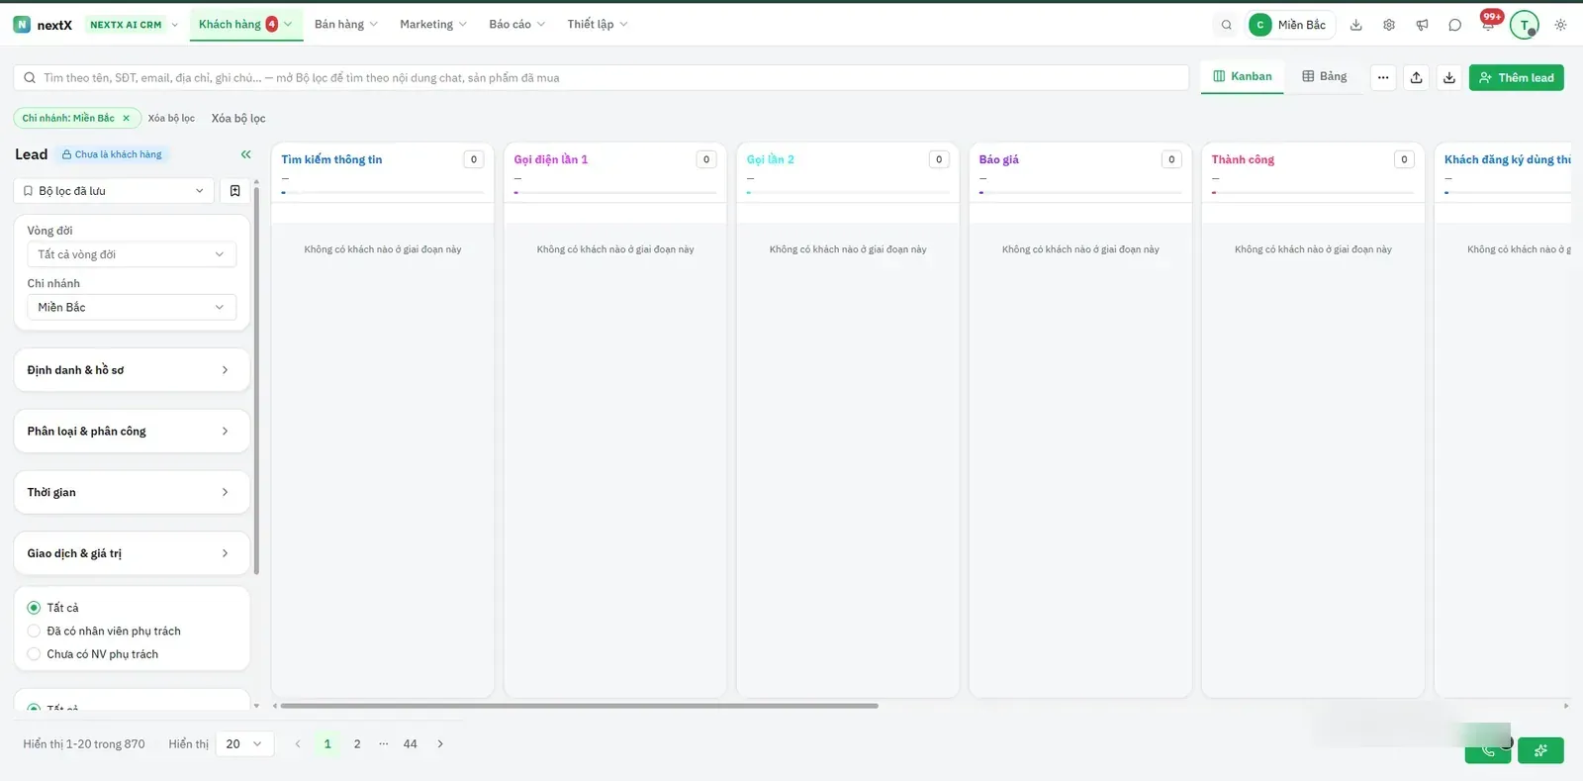
Task: Click the nextX logo icon
Action: click(x=22, y=25)
